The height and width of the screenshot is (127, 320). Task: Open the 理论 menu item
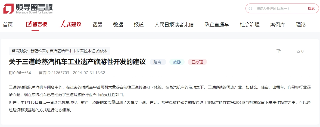(301, 25)
